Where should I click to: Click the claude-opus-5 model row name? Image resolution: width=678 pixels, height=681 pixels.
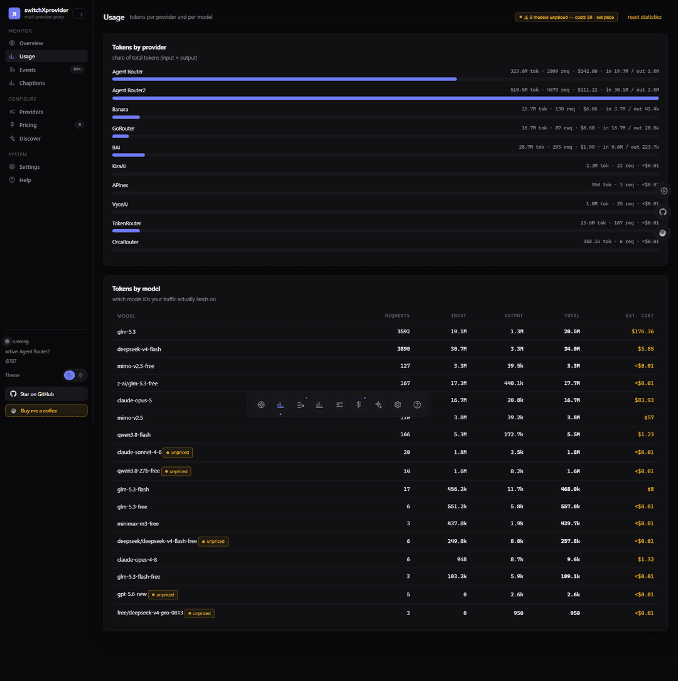click(134, 400)
